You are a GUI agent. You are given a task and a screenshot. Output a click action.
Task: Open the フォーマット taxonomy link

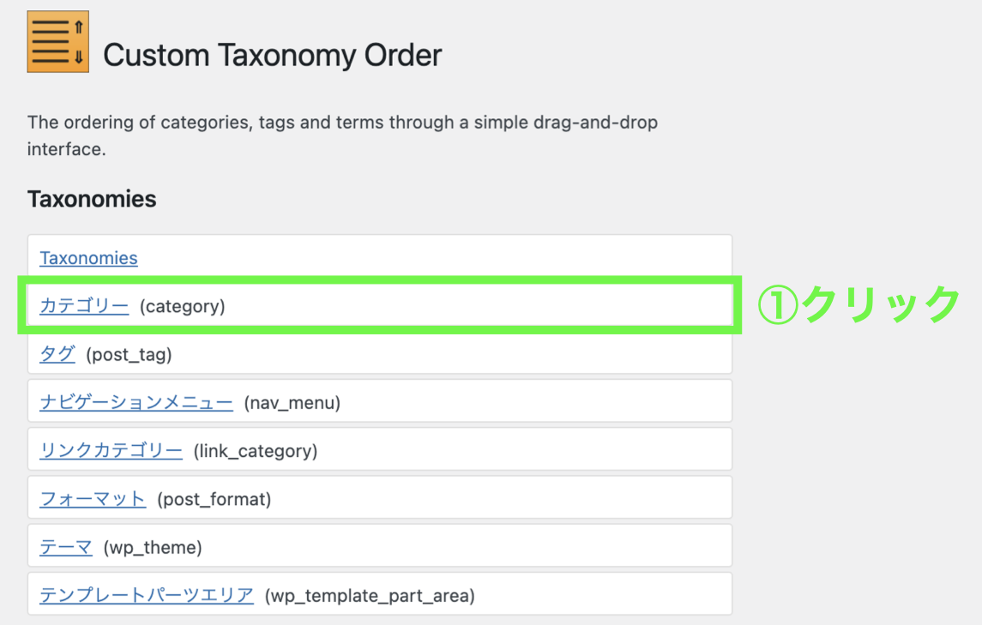[93, 498]
